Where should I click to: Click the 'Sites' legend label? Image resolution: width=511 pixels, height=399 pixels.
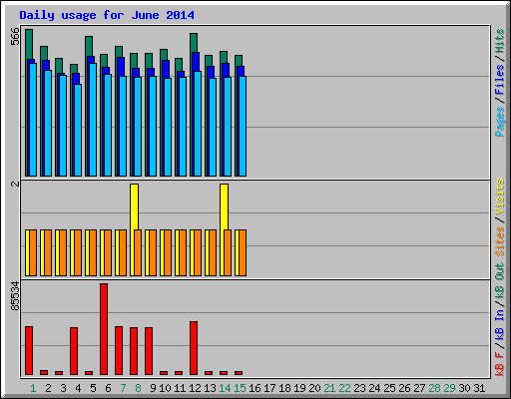[499, 241]
